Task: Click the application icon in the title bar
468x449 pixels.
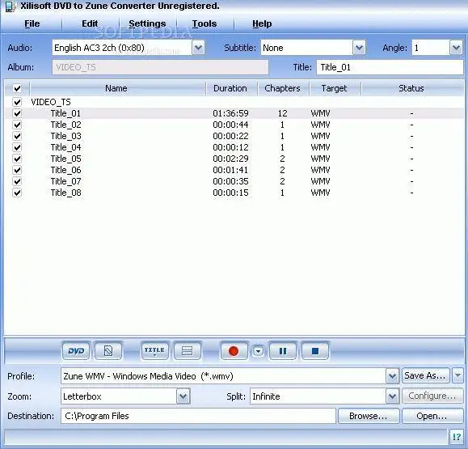Action: [x=10, y=6]
